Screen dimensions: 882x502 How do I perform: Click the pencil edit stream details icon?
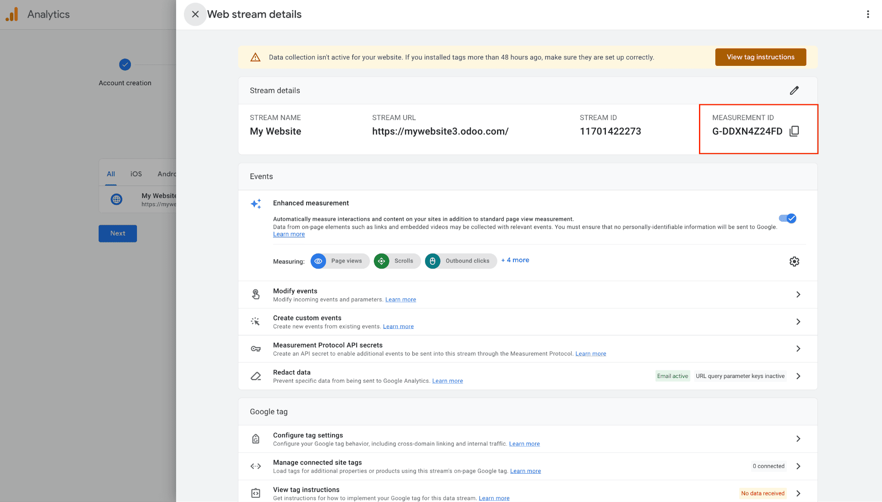pos(794,90)
